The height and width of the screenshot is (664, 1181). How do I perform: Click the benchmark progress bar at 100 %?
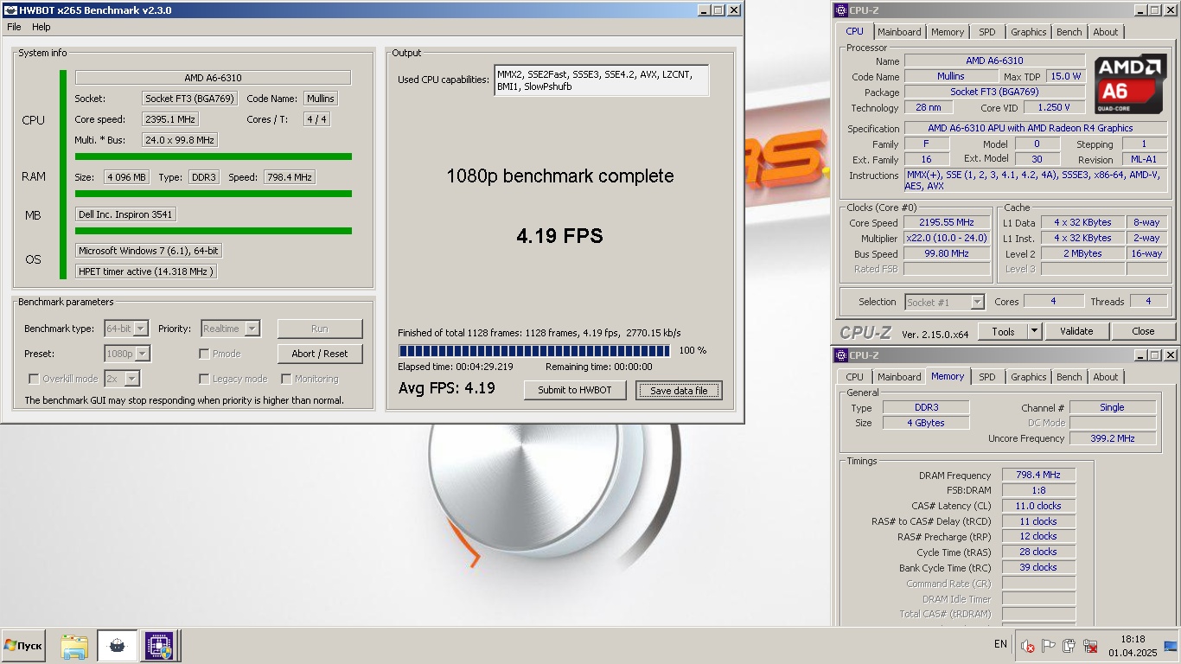(533, 350)
